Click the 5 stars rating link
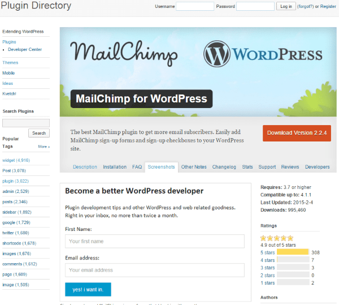This screenshot has width=339, height=305. coord(267,252)
